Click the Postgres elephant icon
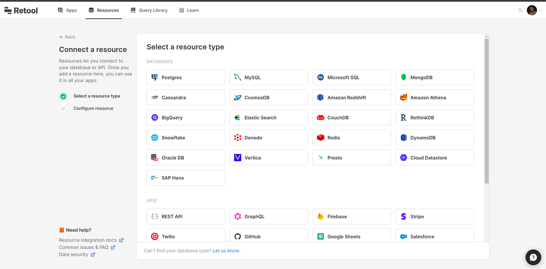 [155, 78]
